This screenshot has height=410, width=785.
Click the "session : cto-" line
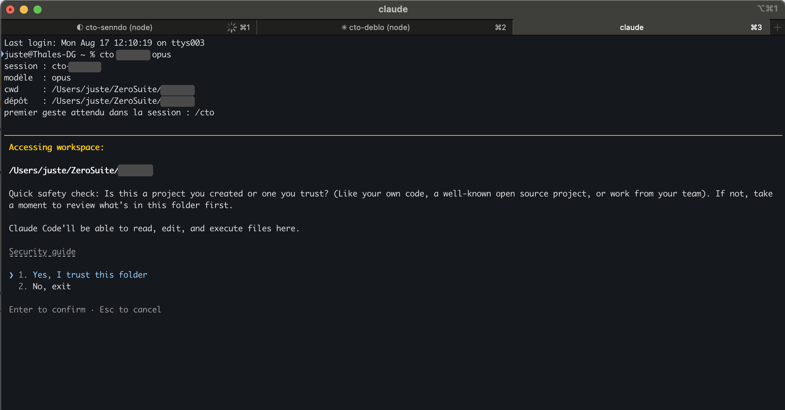point(53,66)
